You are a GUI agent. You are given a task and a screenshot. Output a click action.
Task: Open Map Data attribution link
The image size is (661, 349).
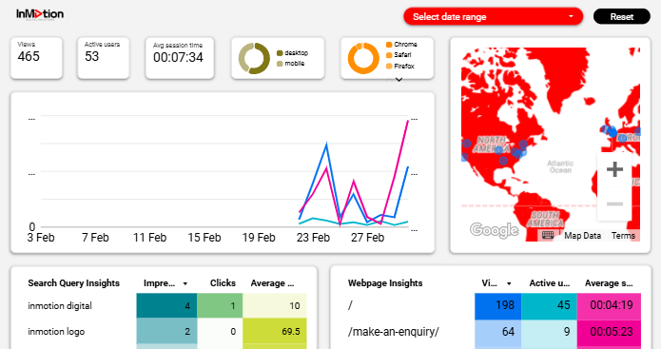click(583, 236)
